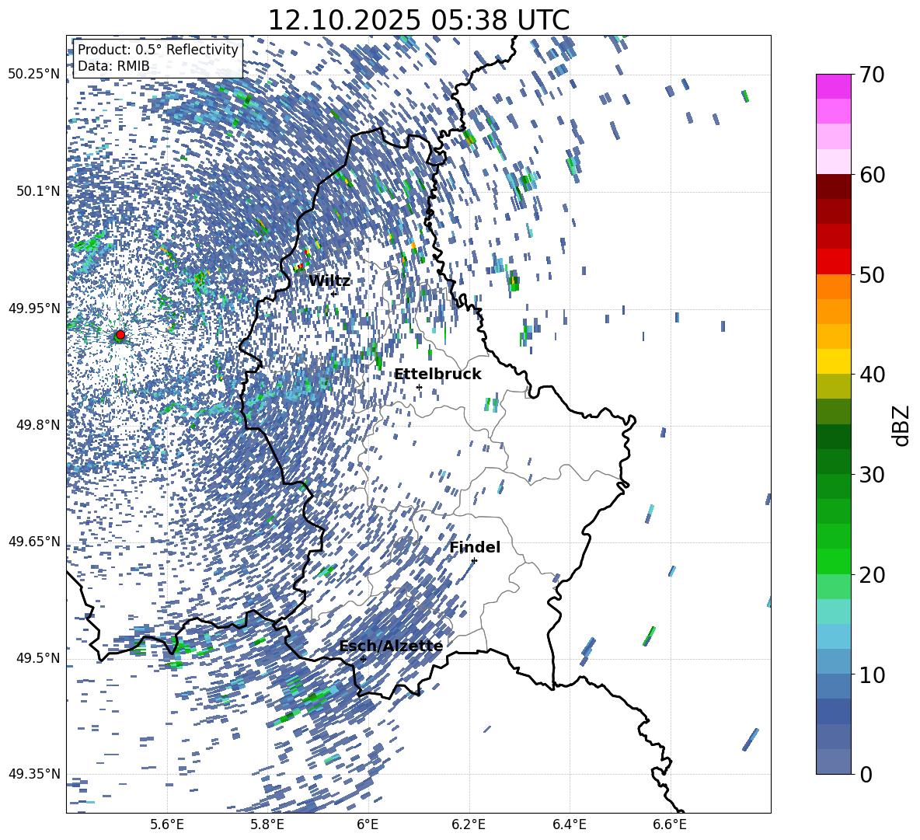Screen dimensions: 920x840
Task: Pick the slate blue bottom colorbar band
Action: [x=833, y=762]
